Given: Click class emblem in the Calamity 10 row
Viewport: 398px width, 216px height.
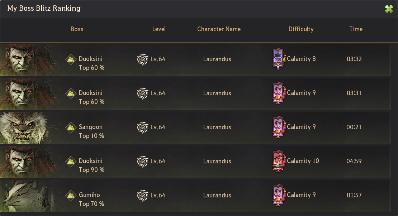Looking at the screenshot, I should coord(143,161).
